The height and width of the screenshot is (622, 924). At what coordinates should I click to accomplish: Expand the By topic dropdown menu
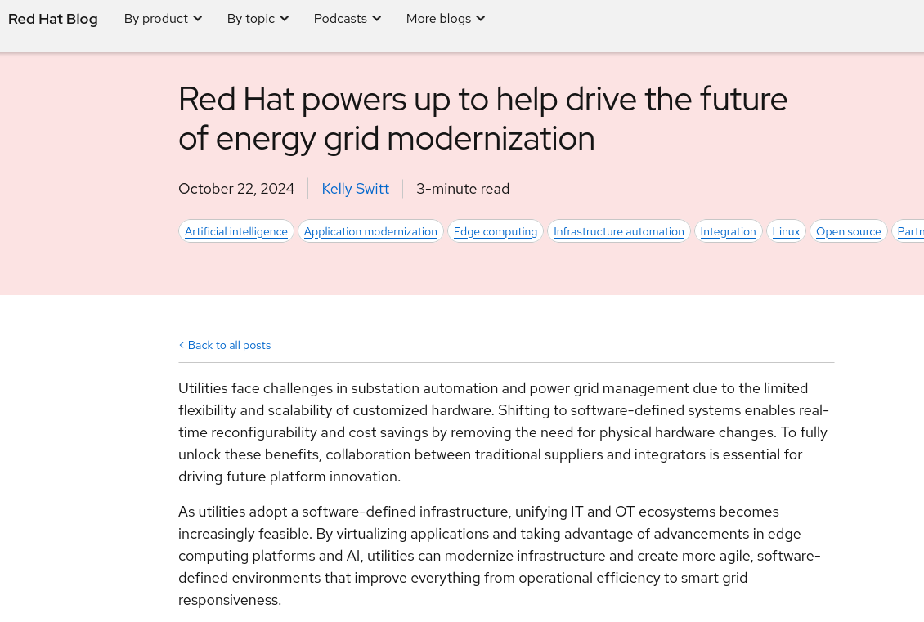click(257, 19)
